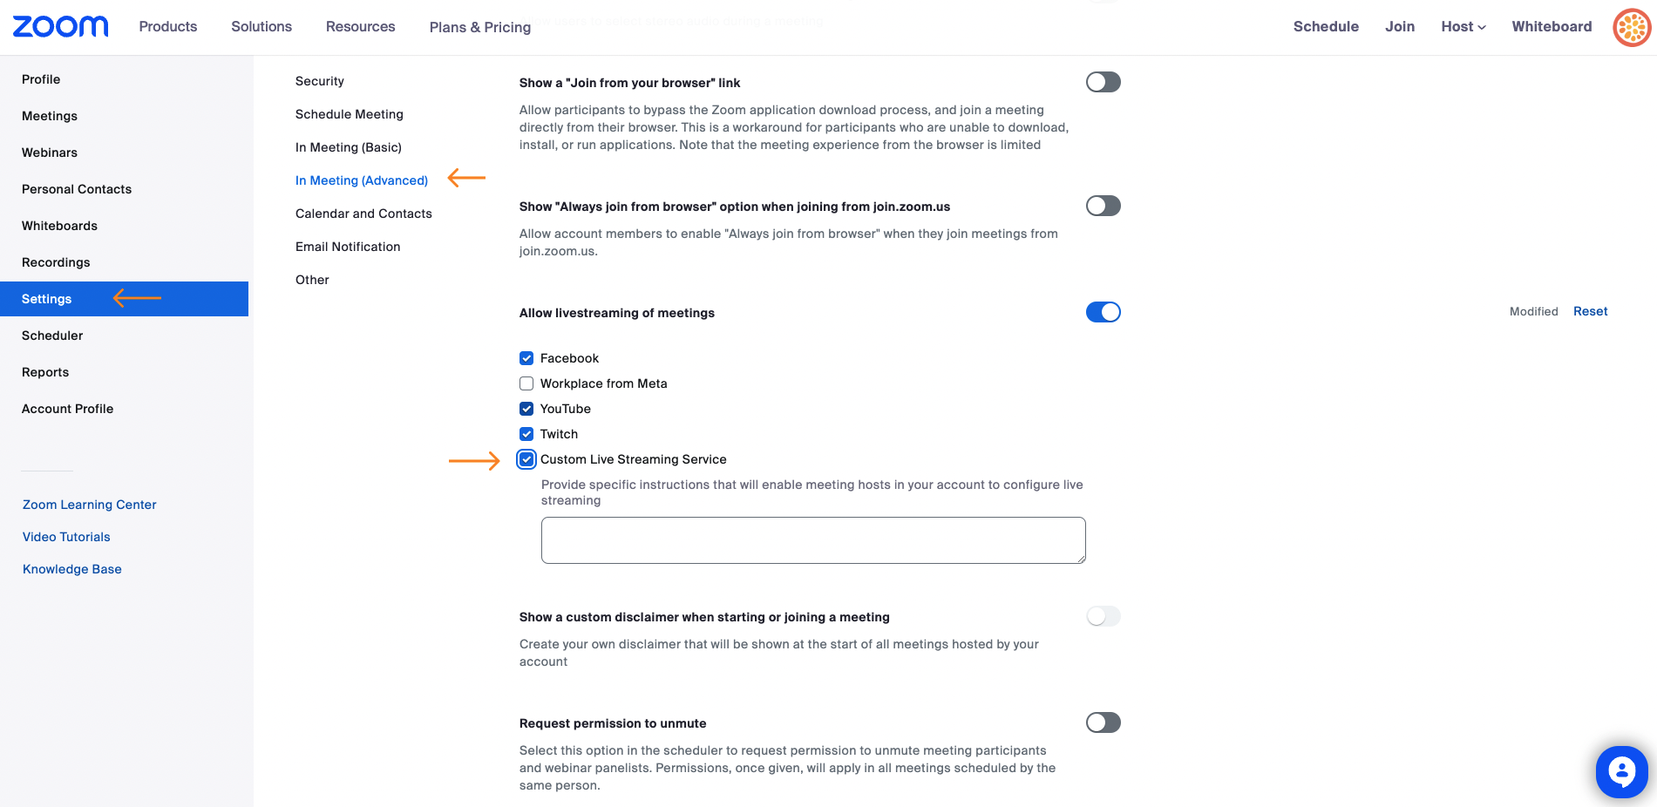The height and width of the screenshot is (807, 1657).
Task: Toggle "Join from your browser" link setting
Action: coord(1103,82)
